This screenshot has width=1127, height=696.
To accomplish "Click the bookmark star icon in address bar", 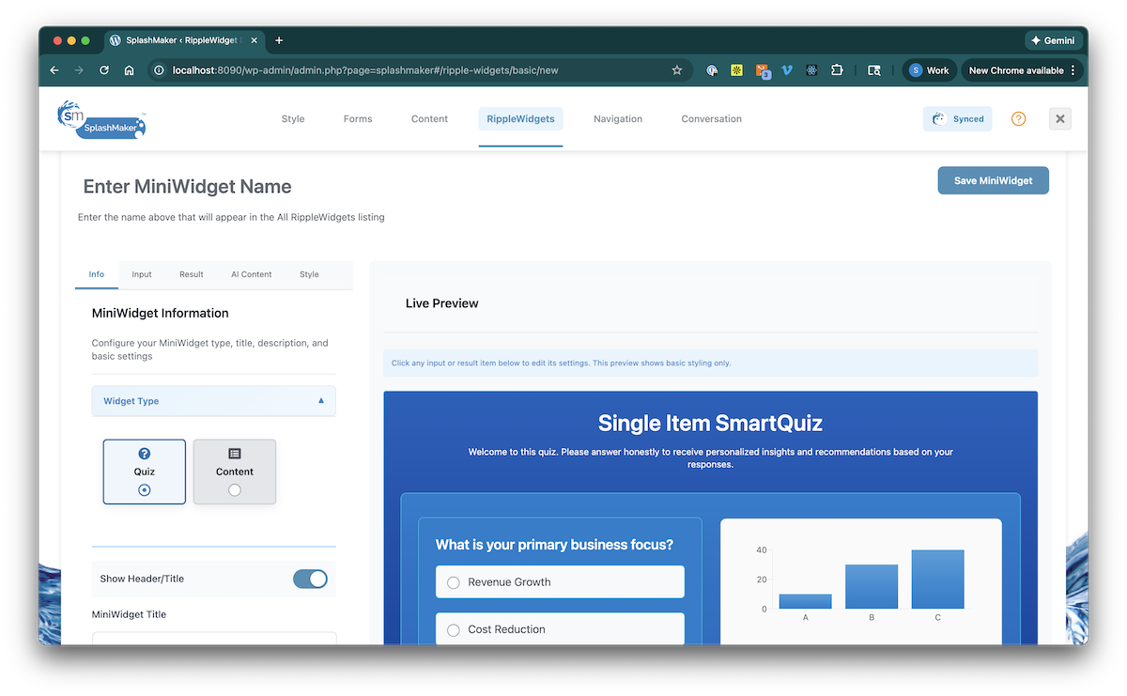I will point(676,70).
